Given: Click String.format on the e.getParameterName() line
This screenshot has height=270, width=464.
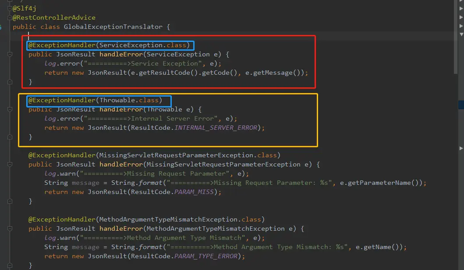Looking at the screenshot, I should tap(137, 183).
